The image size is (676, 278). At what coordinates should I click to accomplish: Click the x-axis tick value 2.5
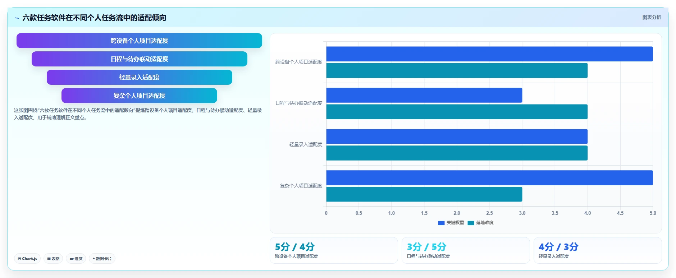click(x=489, y=213)
